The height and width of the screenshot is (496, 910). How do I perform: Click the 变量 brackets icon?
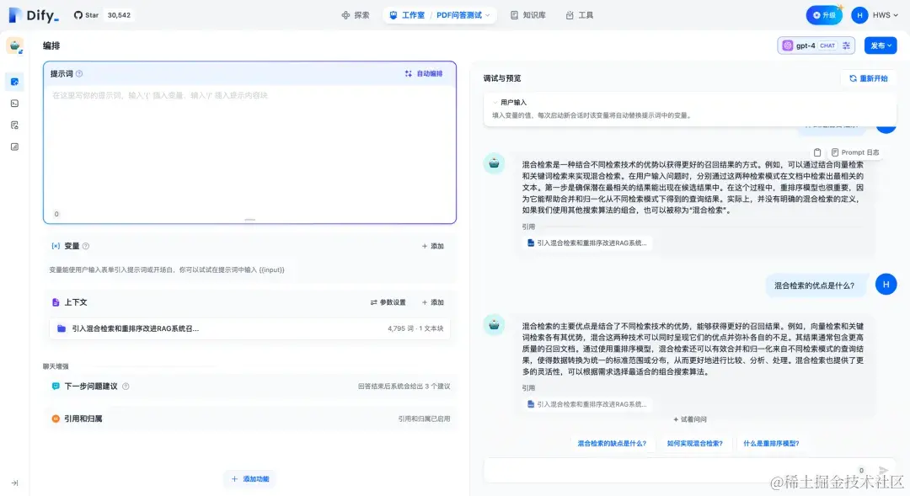pos(56,246)
